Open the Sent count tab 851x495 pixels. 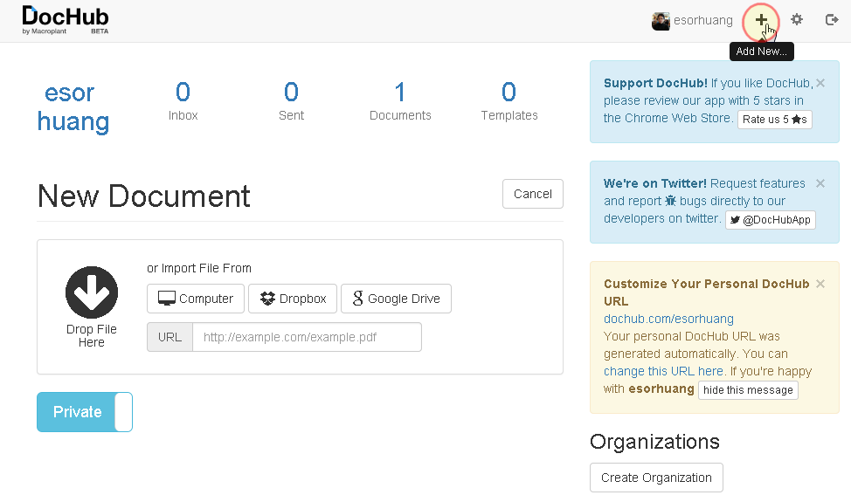click(x=291, y=101)
